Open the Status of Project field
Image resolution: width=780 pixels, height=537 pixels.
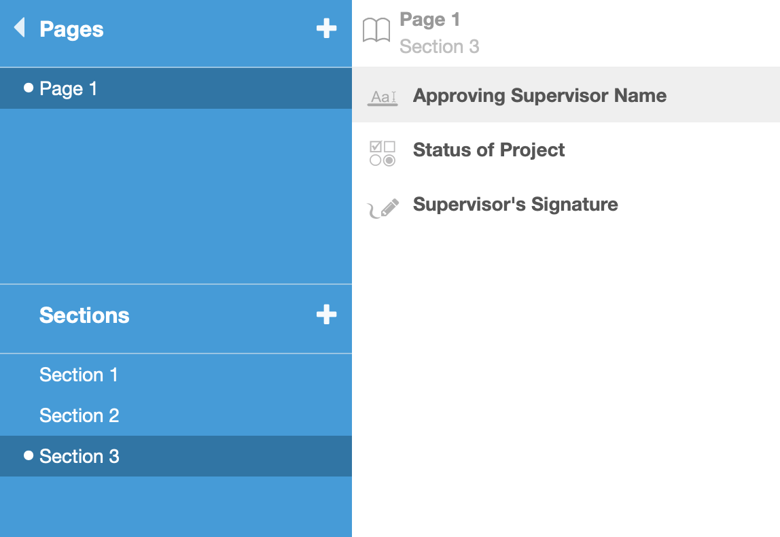click(x=489, y=150)
